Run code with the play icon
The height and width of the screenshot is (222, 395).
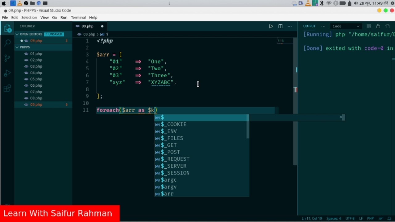(x=271, y=26)
